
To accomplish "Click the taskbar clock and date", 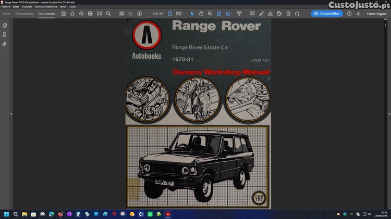I will (381, 214).
